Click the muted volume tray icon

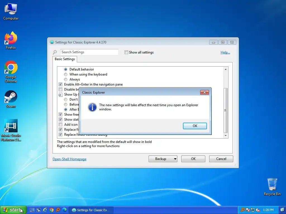pyautogui.click(x=258, y=210)
